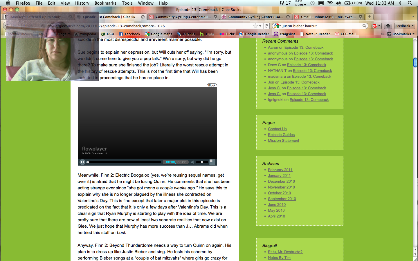Click the Home button in the toolbar
The width and height of the screenshot is (418, 261).
[388, 26]
